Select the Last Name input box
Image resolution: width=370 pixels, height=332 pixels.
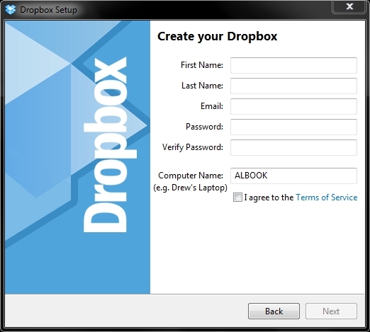(x=293, y=86)
